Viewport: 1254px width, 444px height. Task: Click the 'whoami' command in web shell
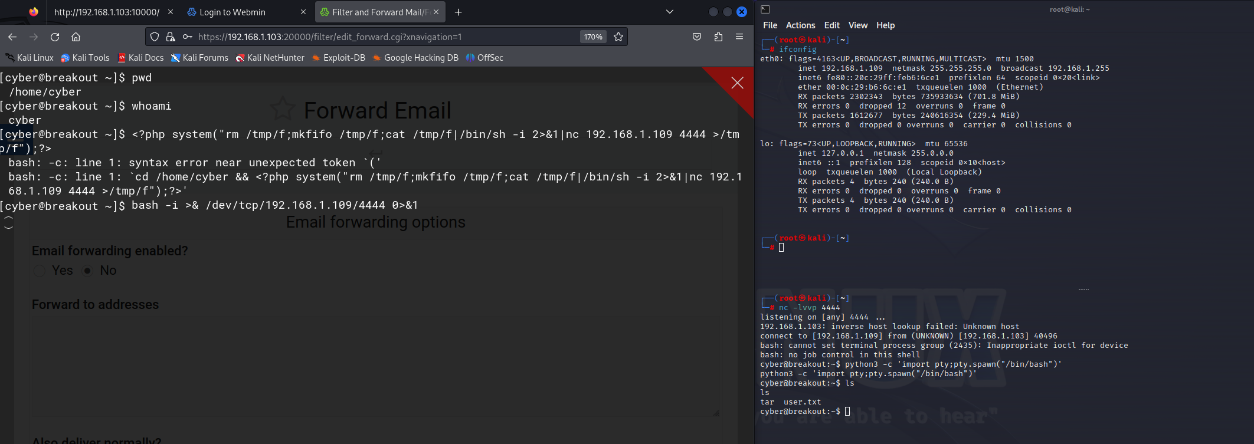(x=152, y=106)
